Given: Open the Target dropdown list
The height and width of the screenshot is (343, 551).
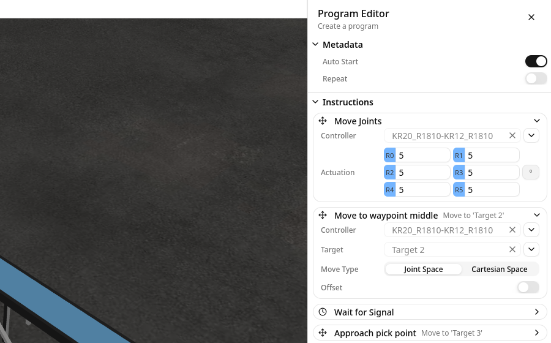Looking at the screenshot, I should [x=531, y=250].
